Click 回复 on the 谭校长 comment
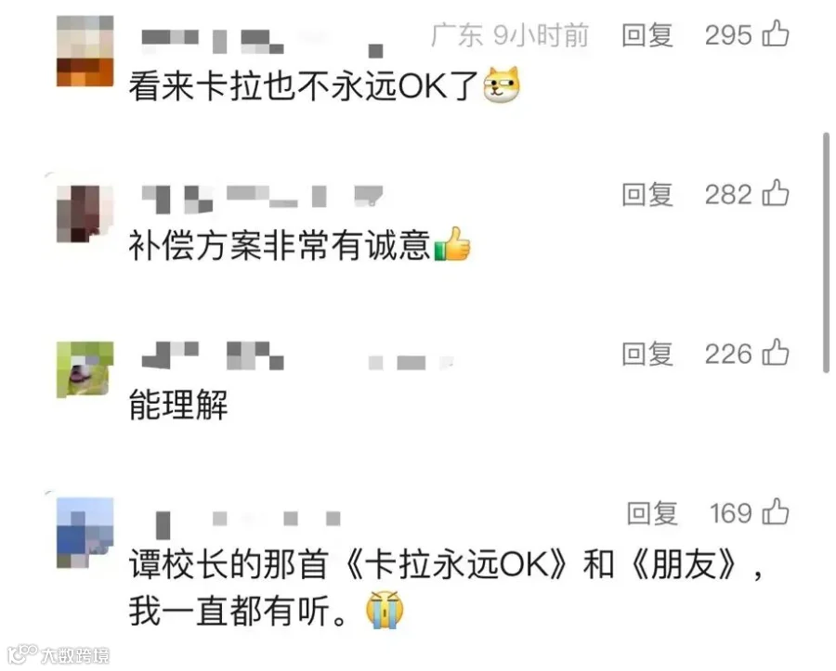The image size is (836, 671). [651, 513]
